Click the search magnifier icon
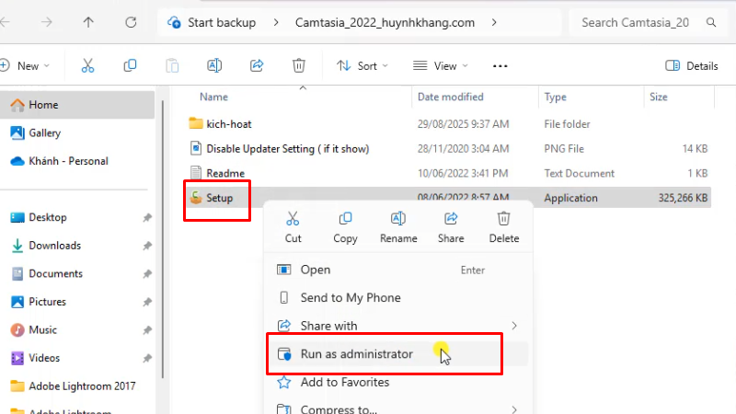This screenshot has width=736, height=414. pyautogui.click(x=711, y=22)
